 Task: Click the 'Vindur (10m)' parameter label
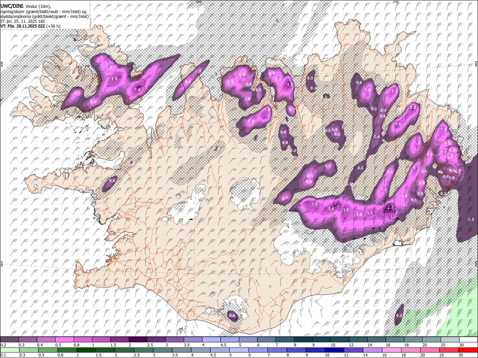coord(38,6)
